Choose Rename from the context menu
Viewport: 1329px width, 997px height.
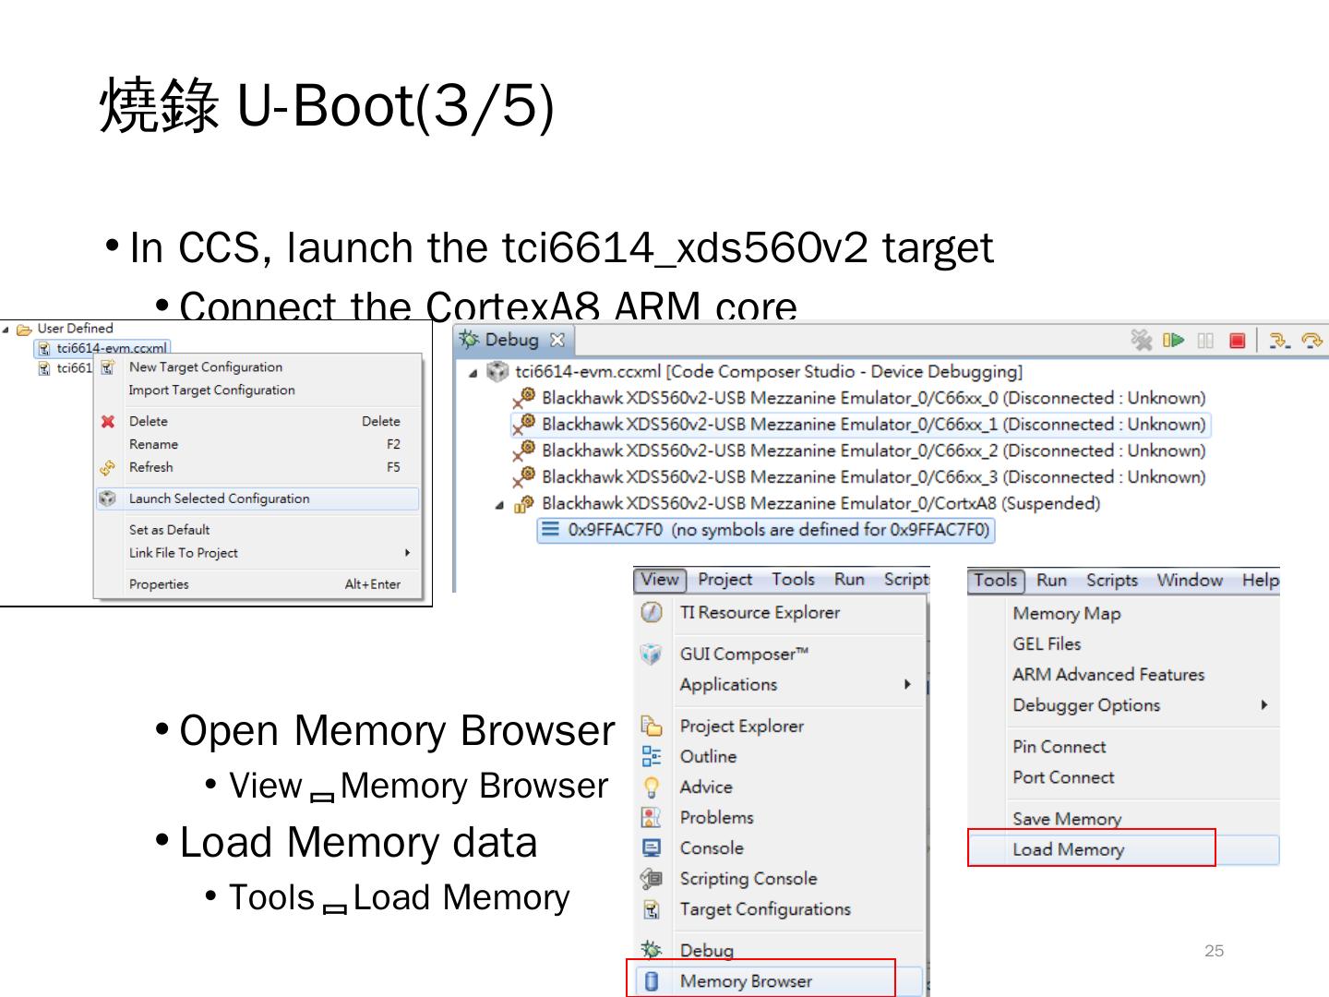pos(257,444)
